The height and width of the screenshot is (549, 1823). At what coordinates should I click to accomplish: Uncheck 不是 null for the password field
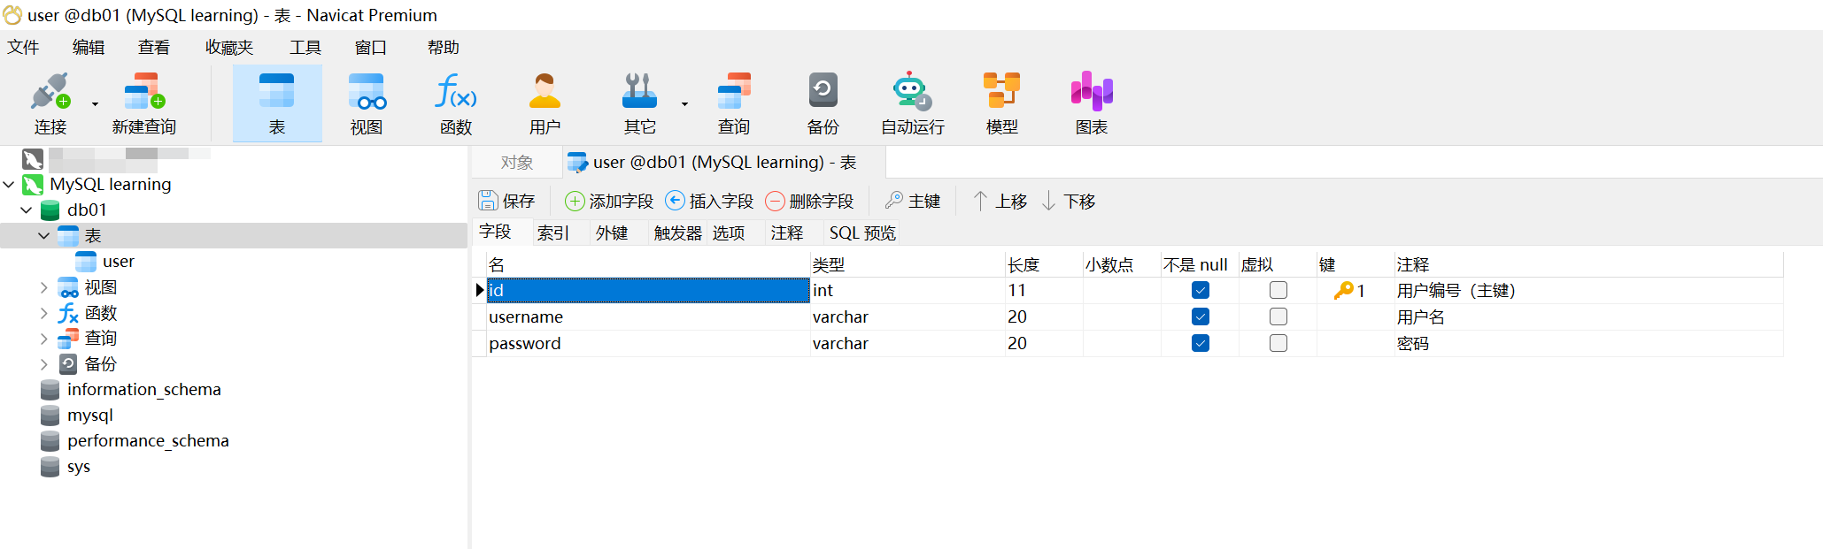pyautogui.click(x=1200, y=343)
